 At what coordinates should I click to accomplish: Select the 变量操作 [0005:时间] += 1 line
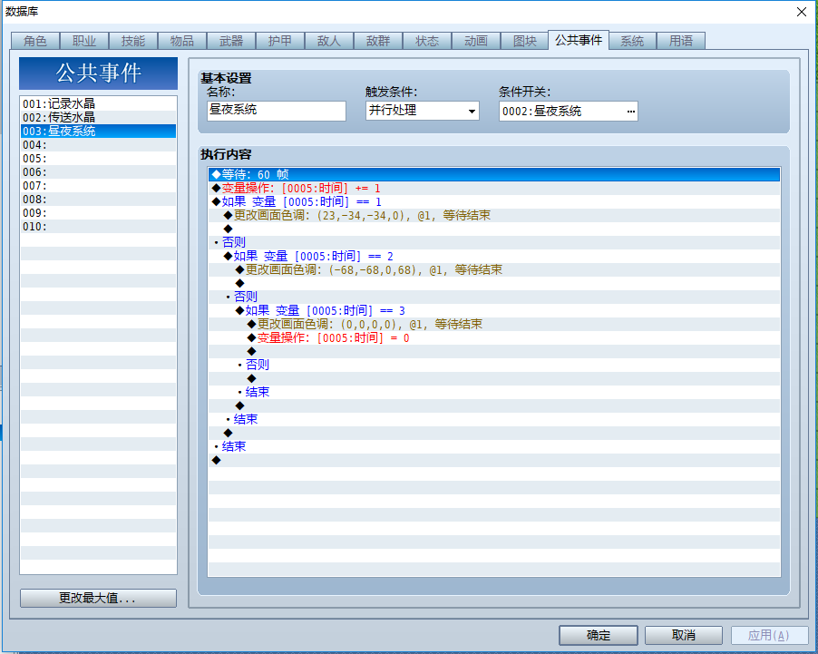point(494,188)
